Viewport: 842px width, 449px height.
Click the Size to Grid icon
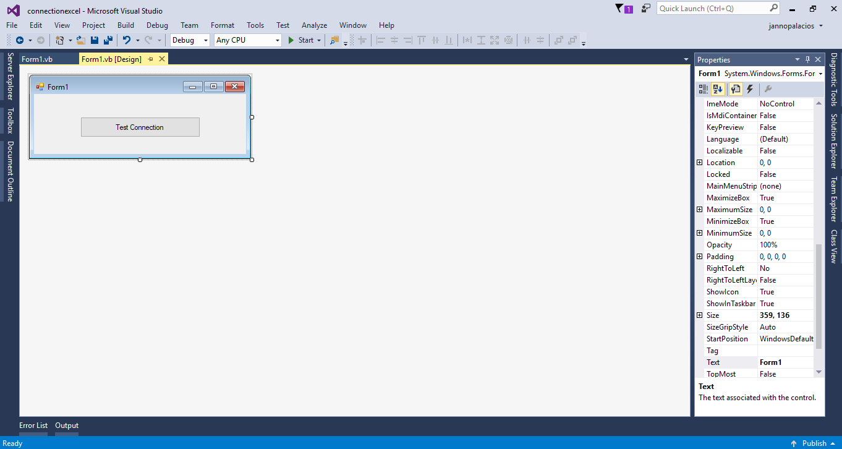(508, 40)
